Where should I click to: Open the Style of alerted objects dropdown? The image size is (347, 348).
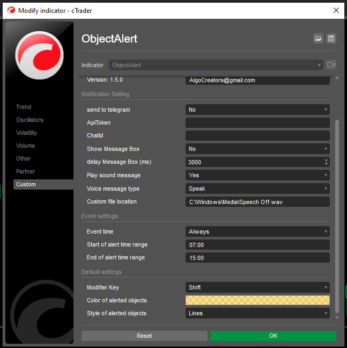tap(257, 313)
